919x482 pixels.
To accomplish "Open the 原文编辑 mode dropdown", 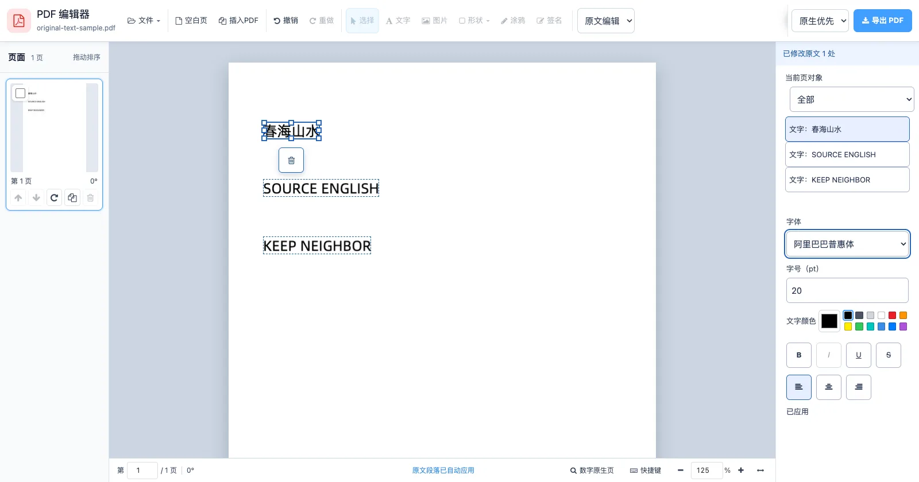I will click(x=606, y=21).
